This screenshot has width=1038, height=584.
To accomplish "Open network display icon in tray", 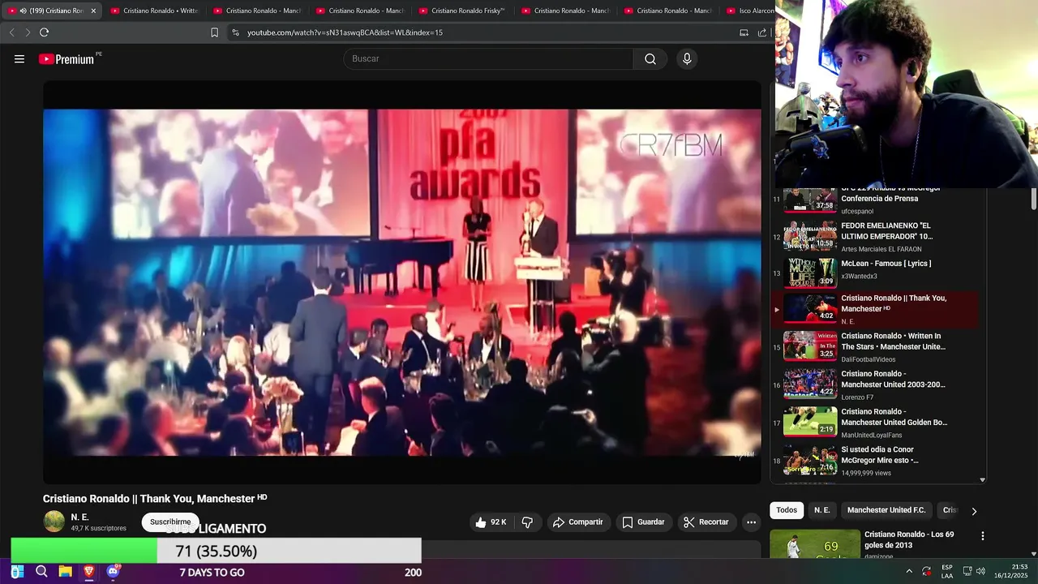I will click(967, 572).
